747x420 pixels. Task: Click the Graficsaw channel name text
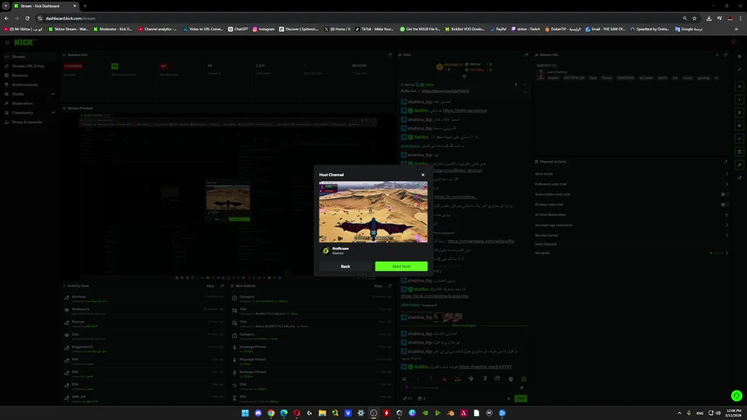(x=340, y=249)
